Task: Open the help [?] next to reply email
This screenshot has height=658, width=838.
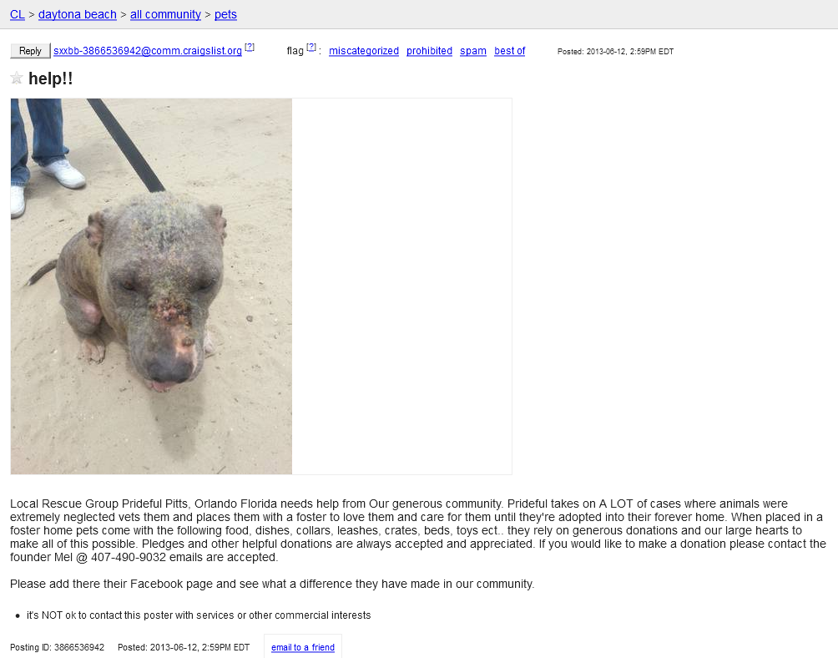Action: (x=250, y=47)
